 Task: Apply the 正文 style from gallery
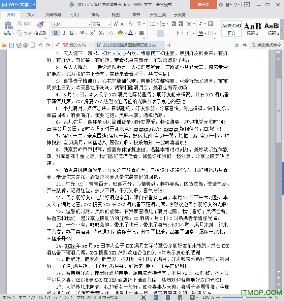coord(232,28)
